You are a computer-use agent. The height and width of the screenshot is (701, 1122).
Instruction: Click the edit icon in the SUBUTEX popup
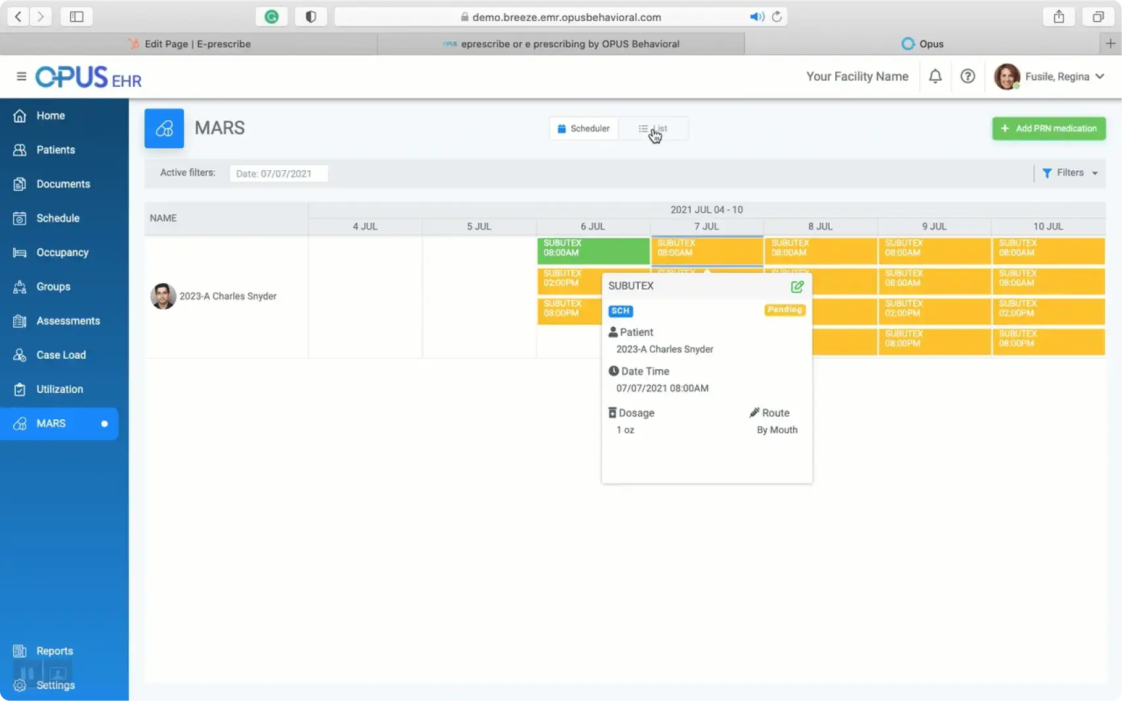(x=797, y=286)
